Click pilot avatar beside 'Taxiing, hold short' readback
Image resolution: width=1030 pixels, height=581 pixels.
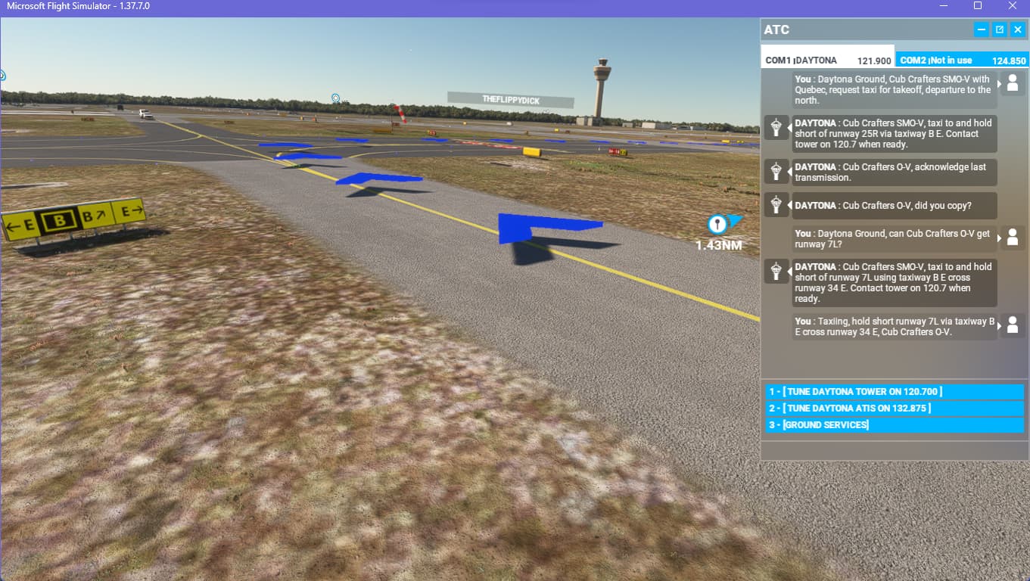click(1013, 325)
